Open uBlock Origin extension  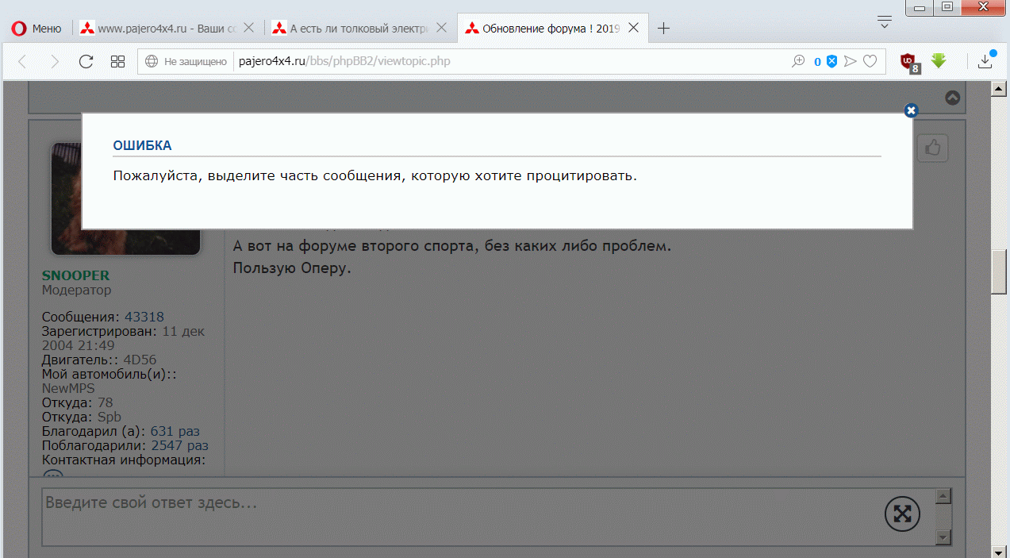(909, 61)
